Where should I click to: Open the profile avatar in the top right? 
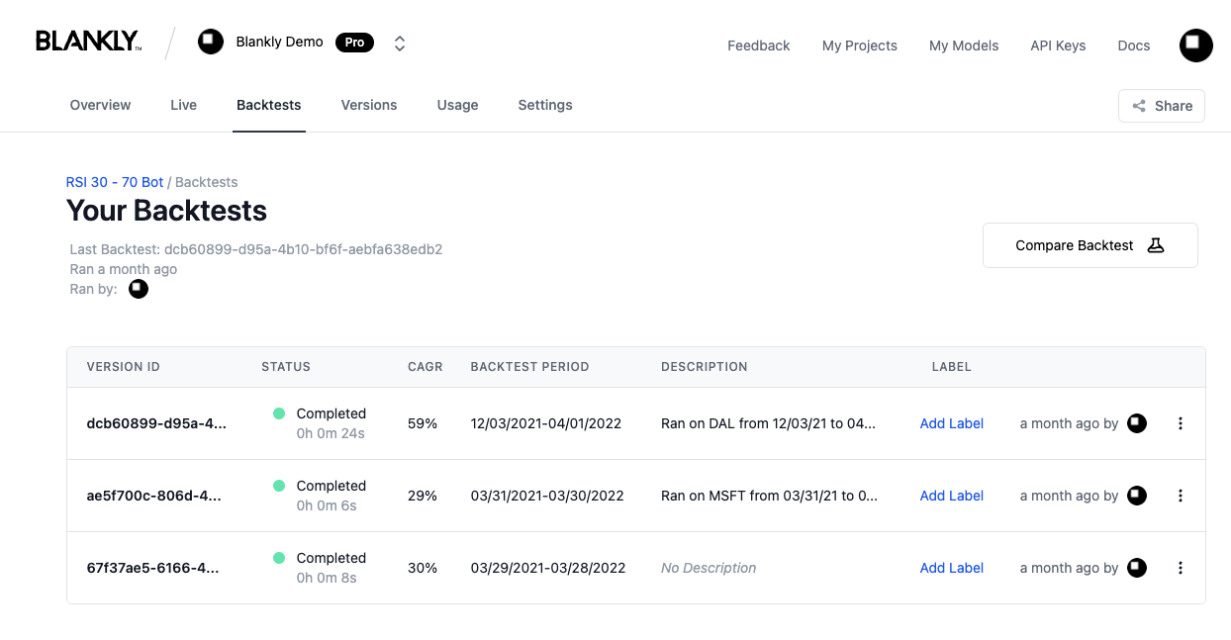[1195, 45]
